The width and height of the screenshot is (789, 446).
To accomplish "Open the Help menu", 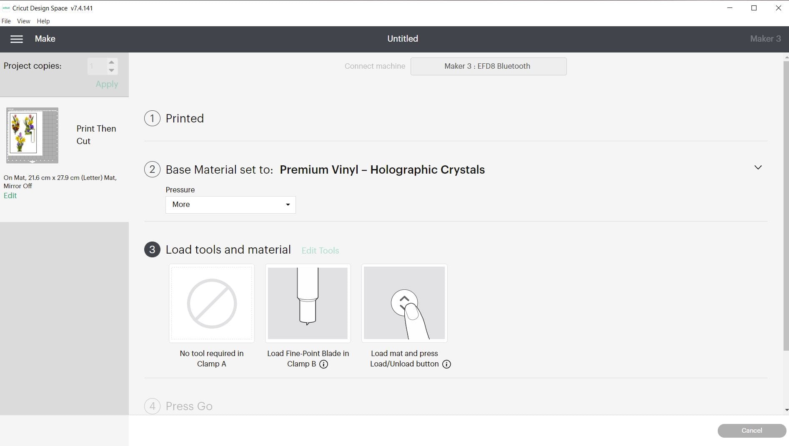I will (43, 21).
